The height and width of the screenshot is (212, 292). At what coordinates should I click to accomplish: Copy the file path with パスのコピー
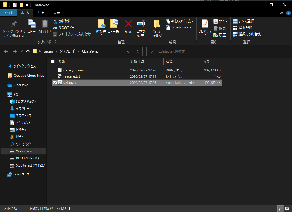[x=64, y=28]
